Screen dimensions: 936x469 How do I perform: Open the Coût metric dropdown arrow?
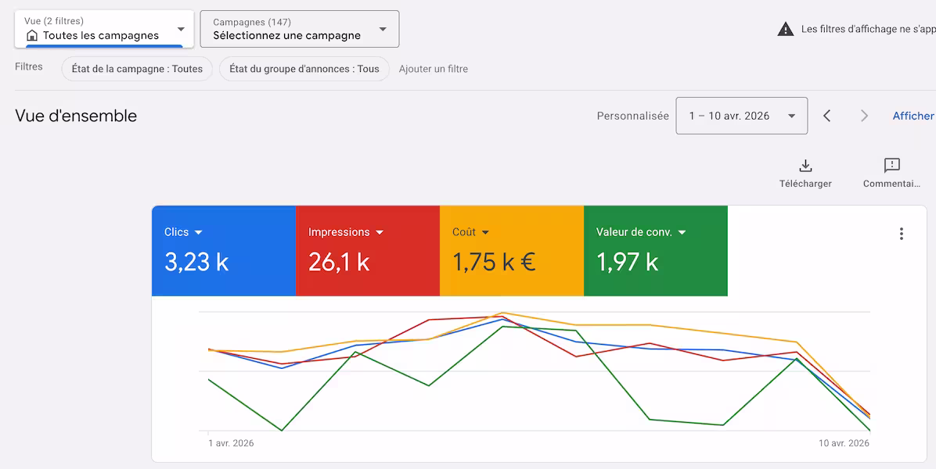(x=485, y=233)
